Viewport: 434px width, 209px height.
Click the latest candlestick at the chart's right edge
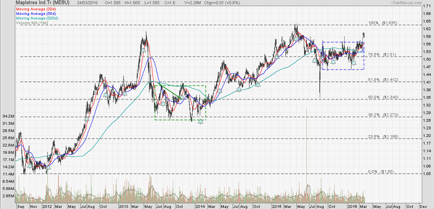coord(364,35)
